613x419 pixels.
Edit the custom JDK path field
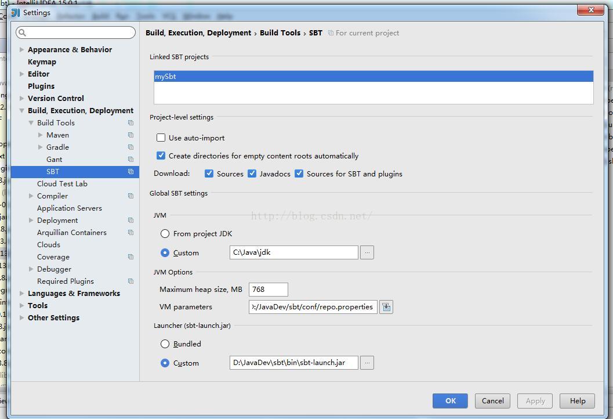coord(294,252)
